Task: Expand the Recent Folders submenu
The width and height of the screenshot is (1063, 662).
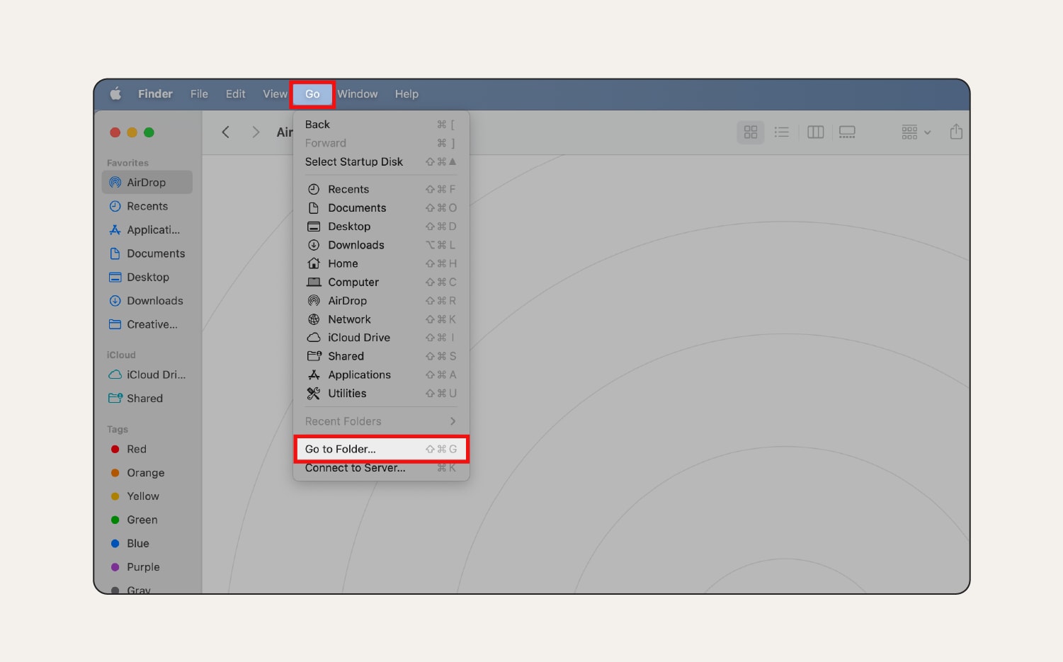Action: pos(380,421)
